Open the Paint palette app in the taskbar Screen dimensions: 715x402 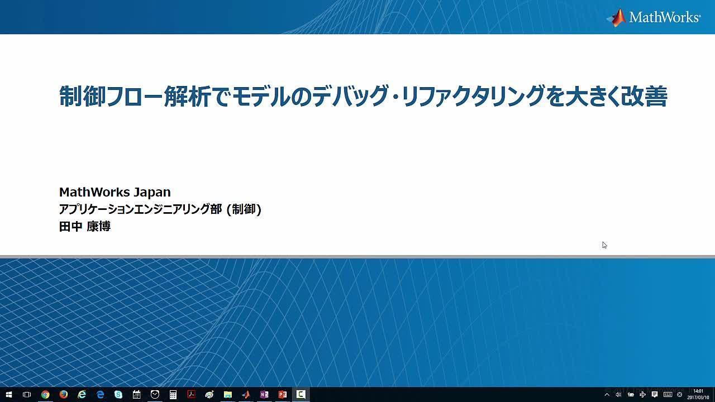pos(209,394)
